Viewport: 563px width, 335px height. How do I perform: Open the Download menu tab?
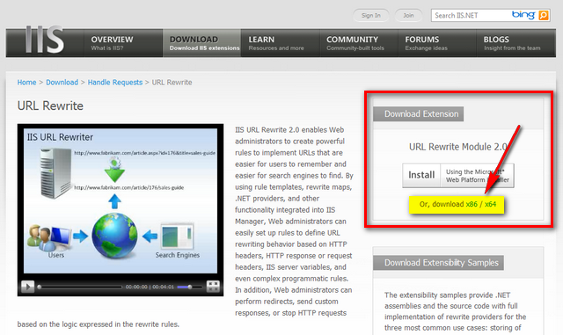click(201, 43)
